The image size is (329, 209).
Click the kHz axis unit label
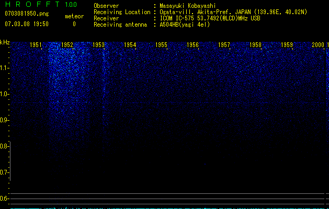click(x=5, y=42)
